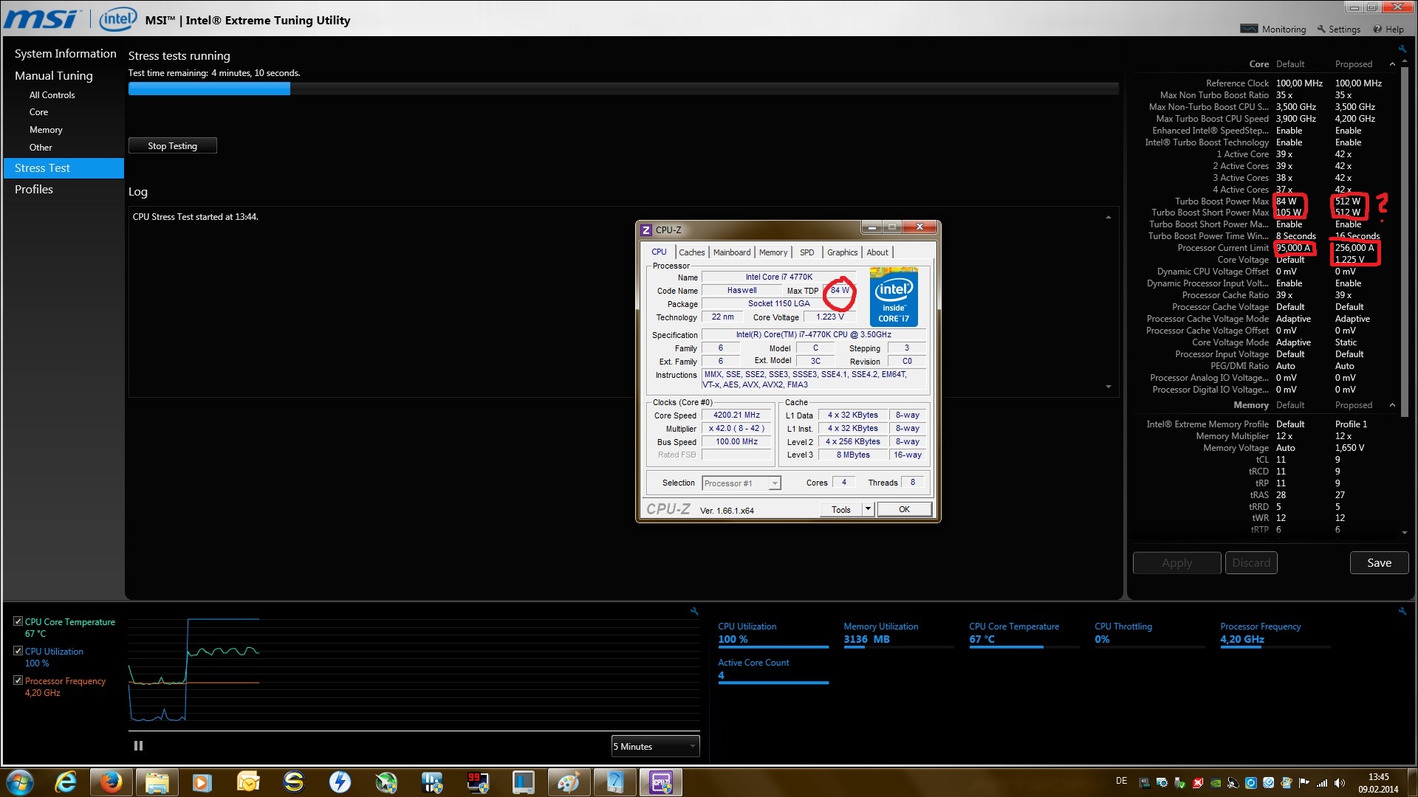Switch to the Mainboard tab in CPU-Z
This screenshot has width=1418, height=797.
click(x=731, y=252)
